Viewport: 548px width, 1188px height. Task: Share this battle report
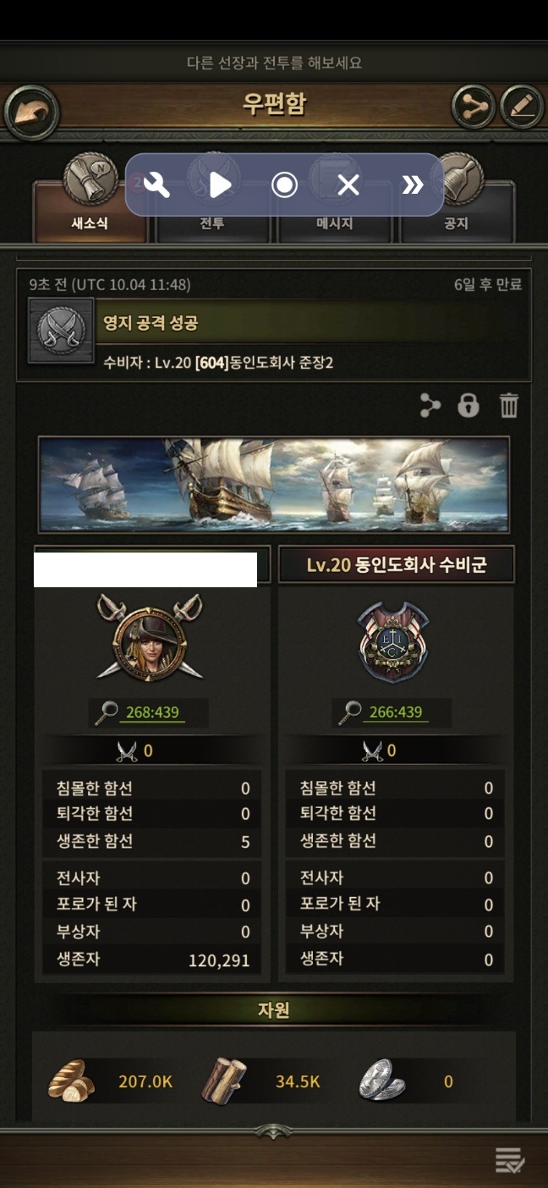tap(430, 406)
